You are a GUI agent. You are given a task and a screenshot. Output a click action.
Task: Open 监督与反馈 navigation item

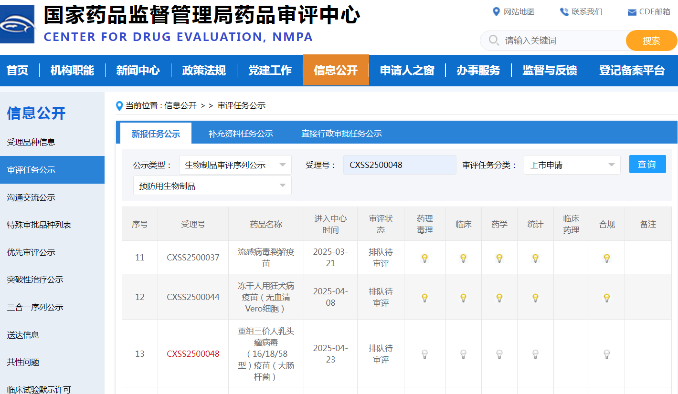[550, 70]
